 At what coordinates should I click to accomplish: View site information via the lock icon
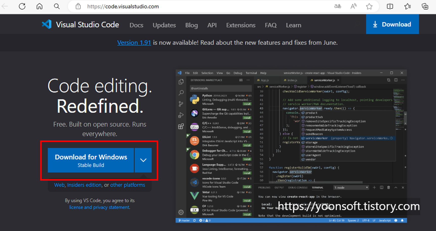coord(78,6)
